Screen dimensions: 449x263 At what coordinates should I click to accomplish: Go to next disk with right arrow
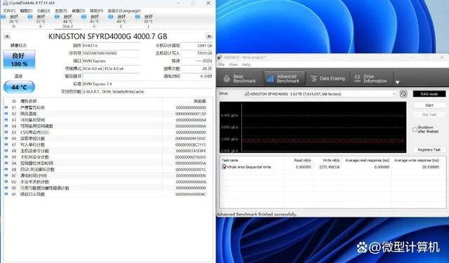point(209,36)
